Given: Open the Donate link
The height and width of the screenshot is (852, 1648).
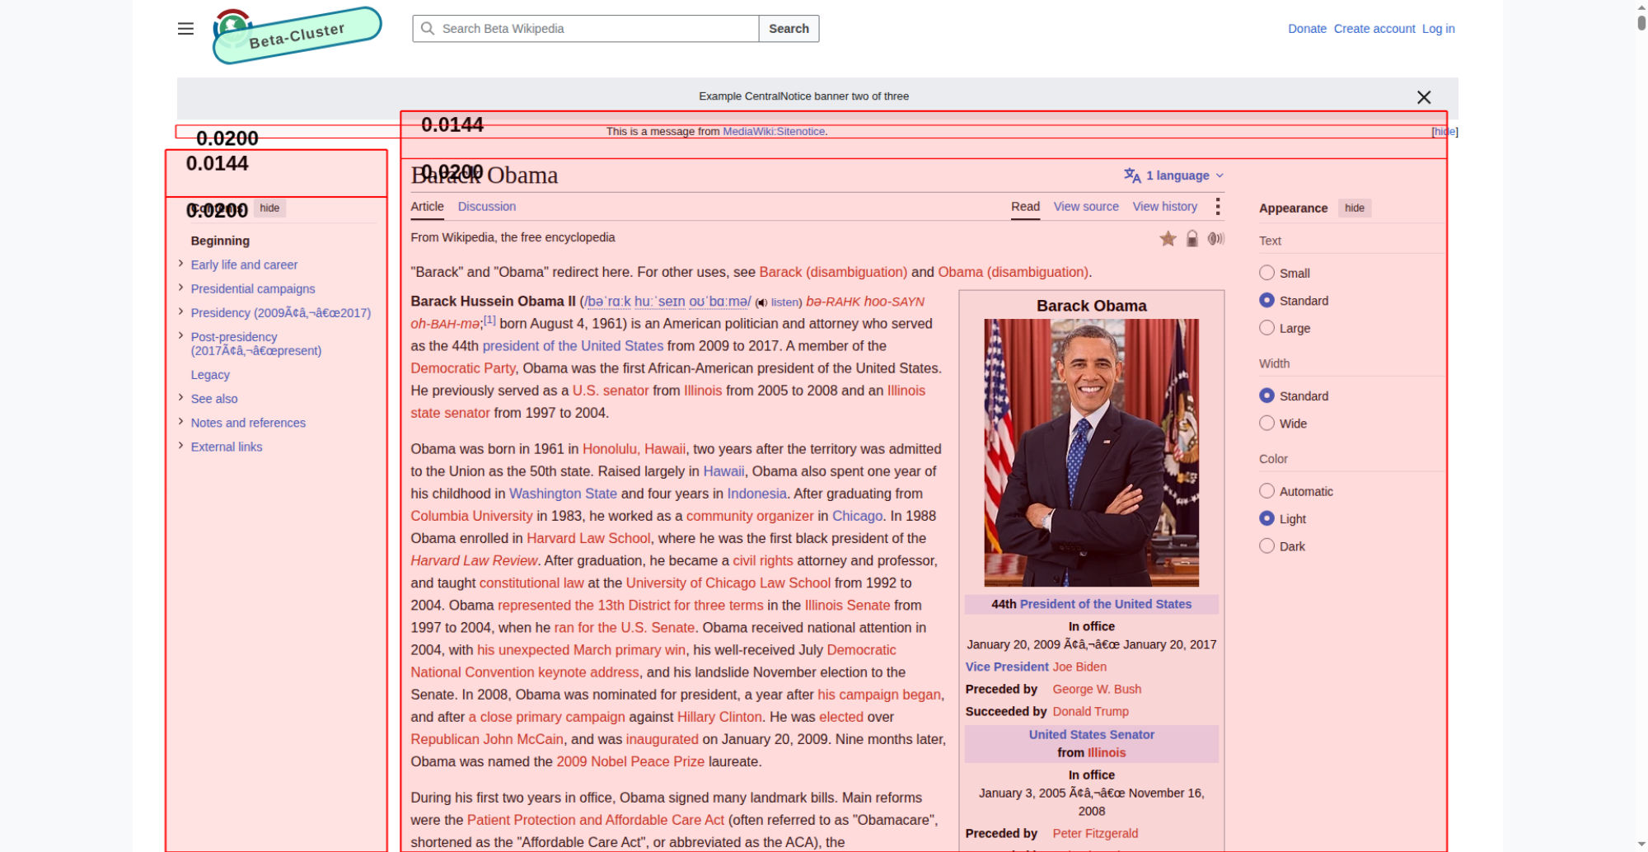Looking at the screenshot, I should coord(1307,29).
